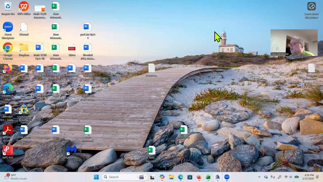
Task: Launch WPS Office from the desktop
Action: click(24, 8)
